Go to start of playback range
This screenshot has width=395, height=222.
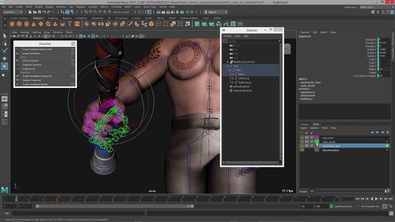(x=357, y=199)
